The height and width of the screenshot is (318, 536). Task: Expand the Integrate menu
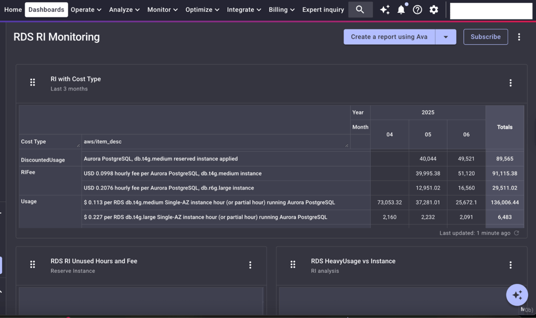click(x=244, y=10)
